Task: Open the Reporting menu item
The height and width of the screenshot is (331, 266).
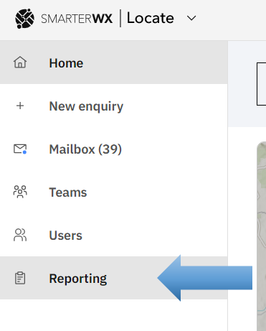Action: click(x=113, y=278)
